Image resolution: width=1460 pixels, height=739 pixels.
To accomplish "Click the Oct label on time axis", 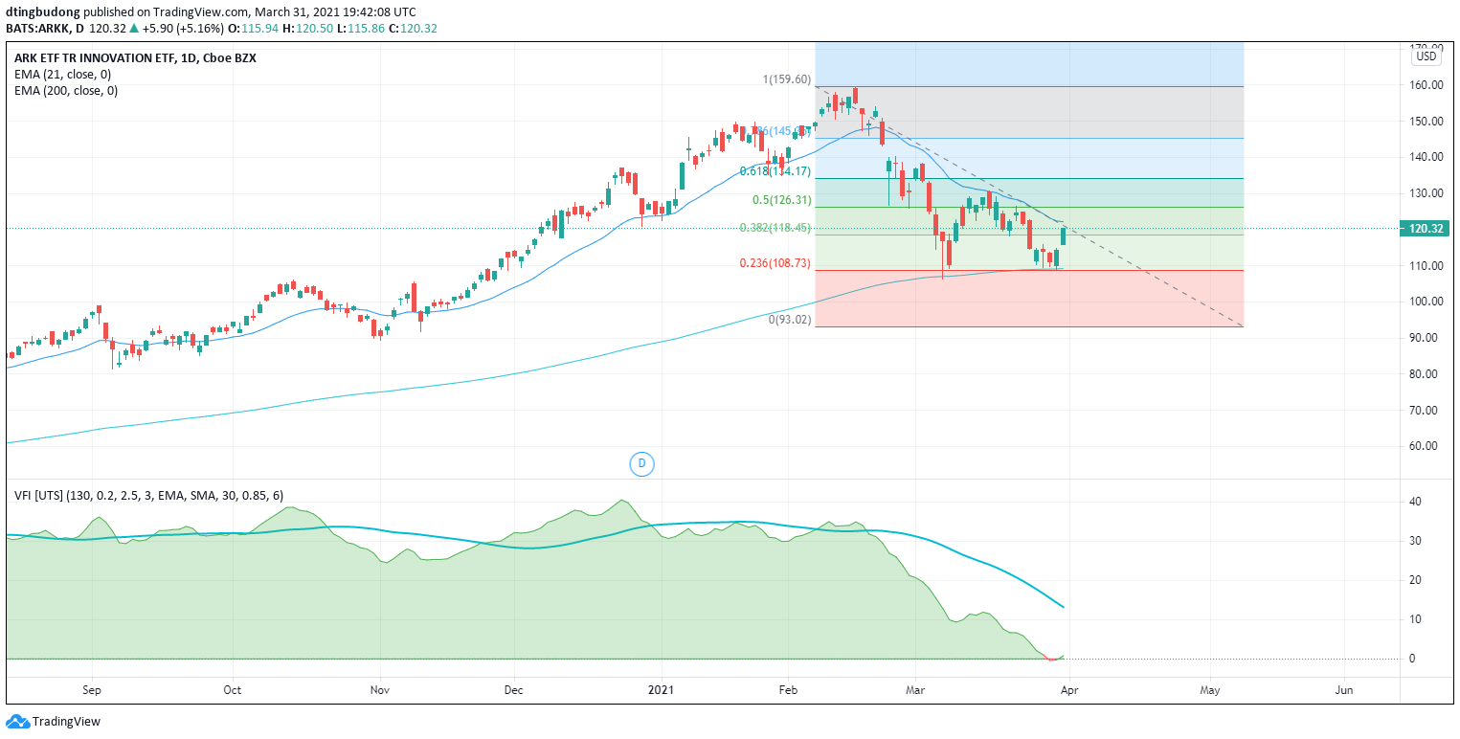I will tap(232, 689).
